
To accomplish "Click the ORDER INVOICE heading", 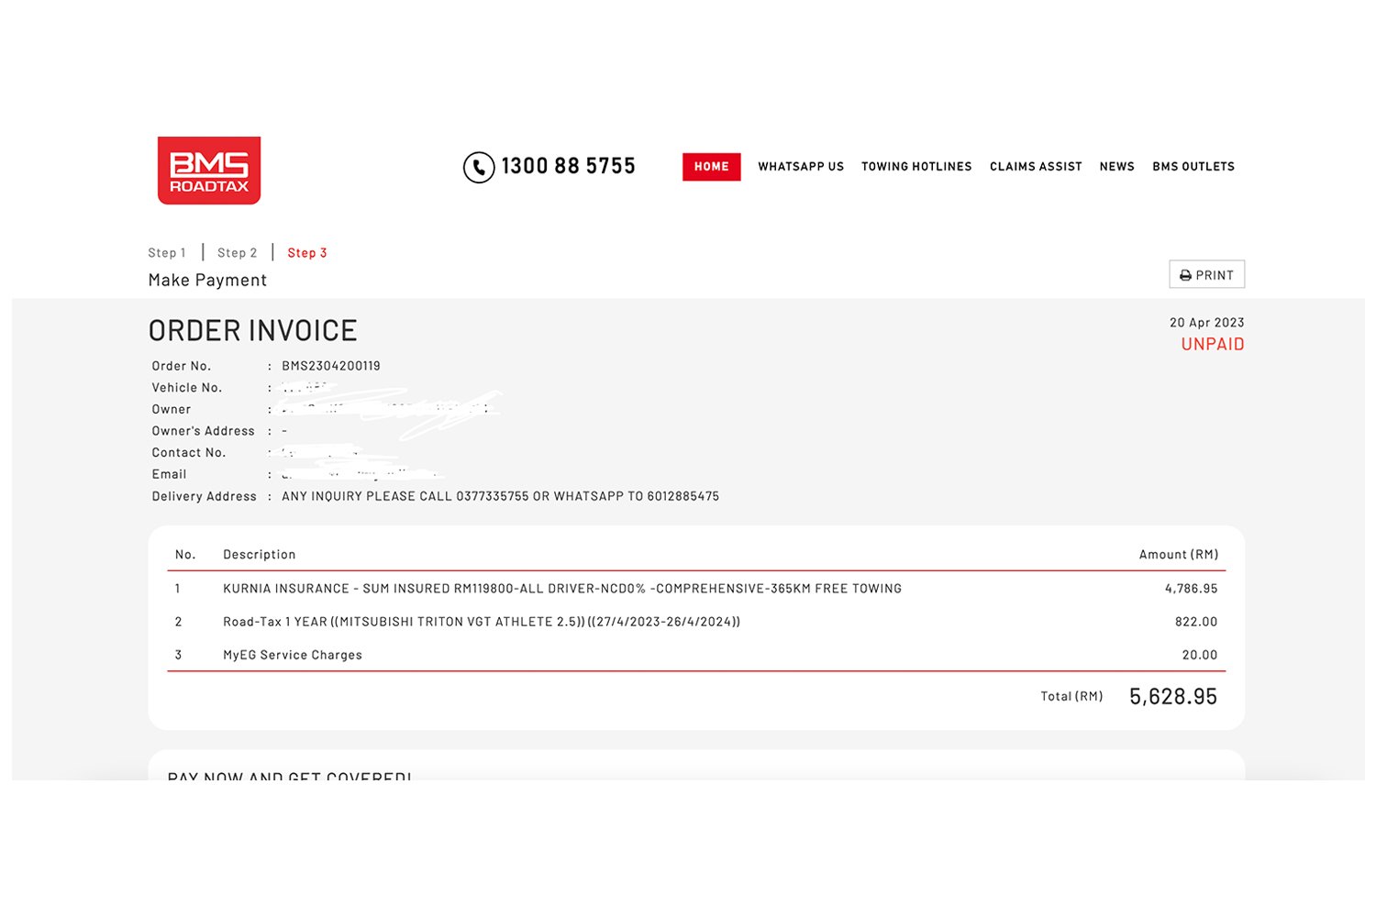I will click(x=252, y=330).
